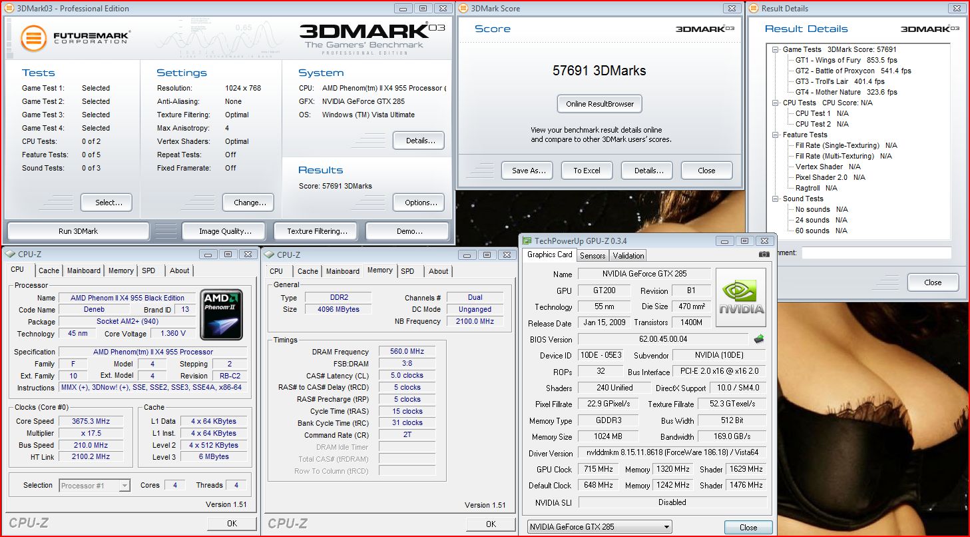The width and height of the screenshot is (970, 537).
Task: Collapse the CPU Tests tree node
Action: pos(776,103)
